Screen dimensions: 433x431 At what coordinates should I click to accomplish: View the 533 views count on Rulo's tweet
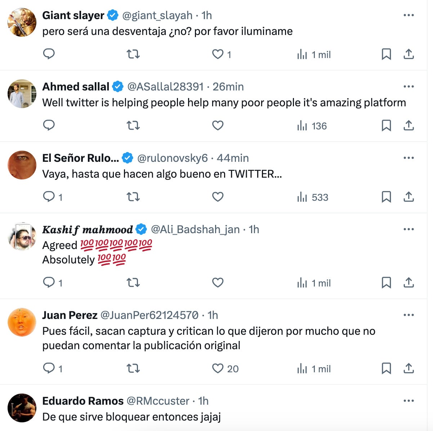point(313,197)
